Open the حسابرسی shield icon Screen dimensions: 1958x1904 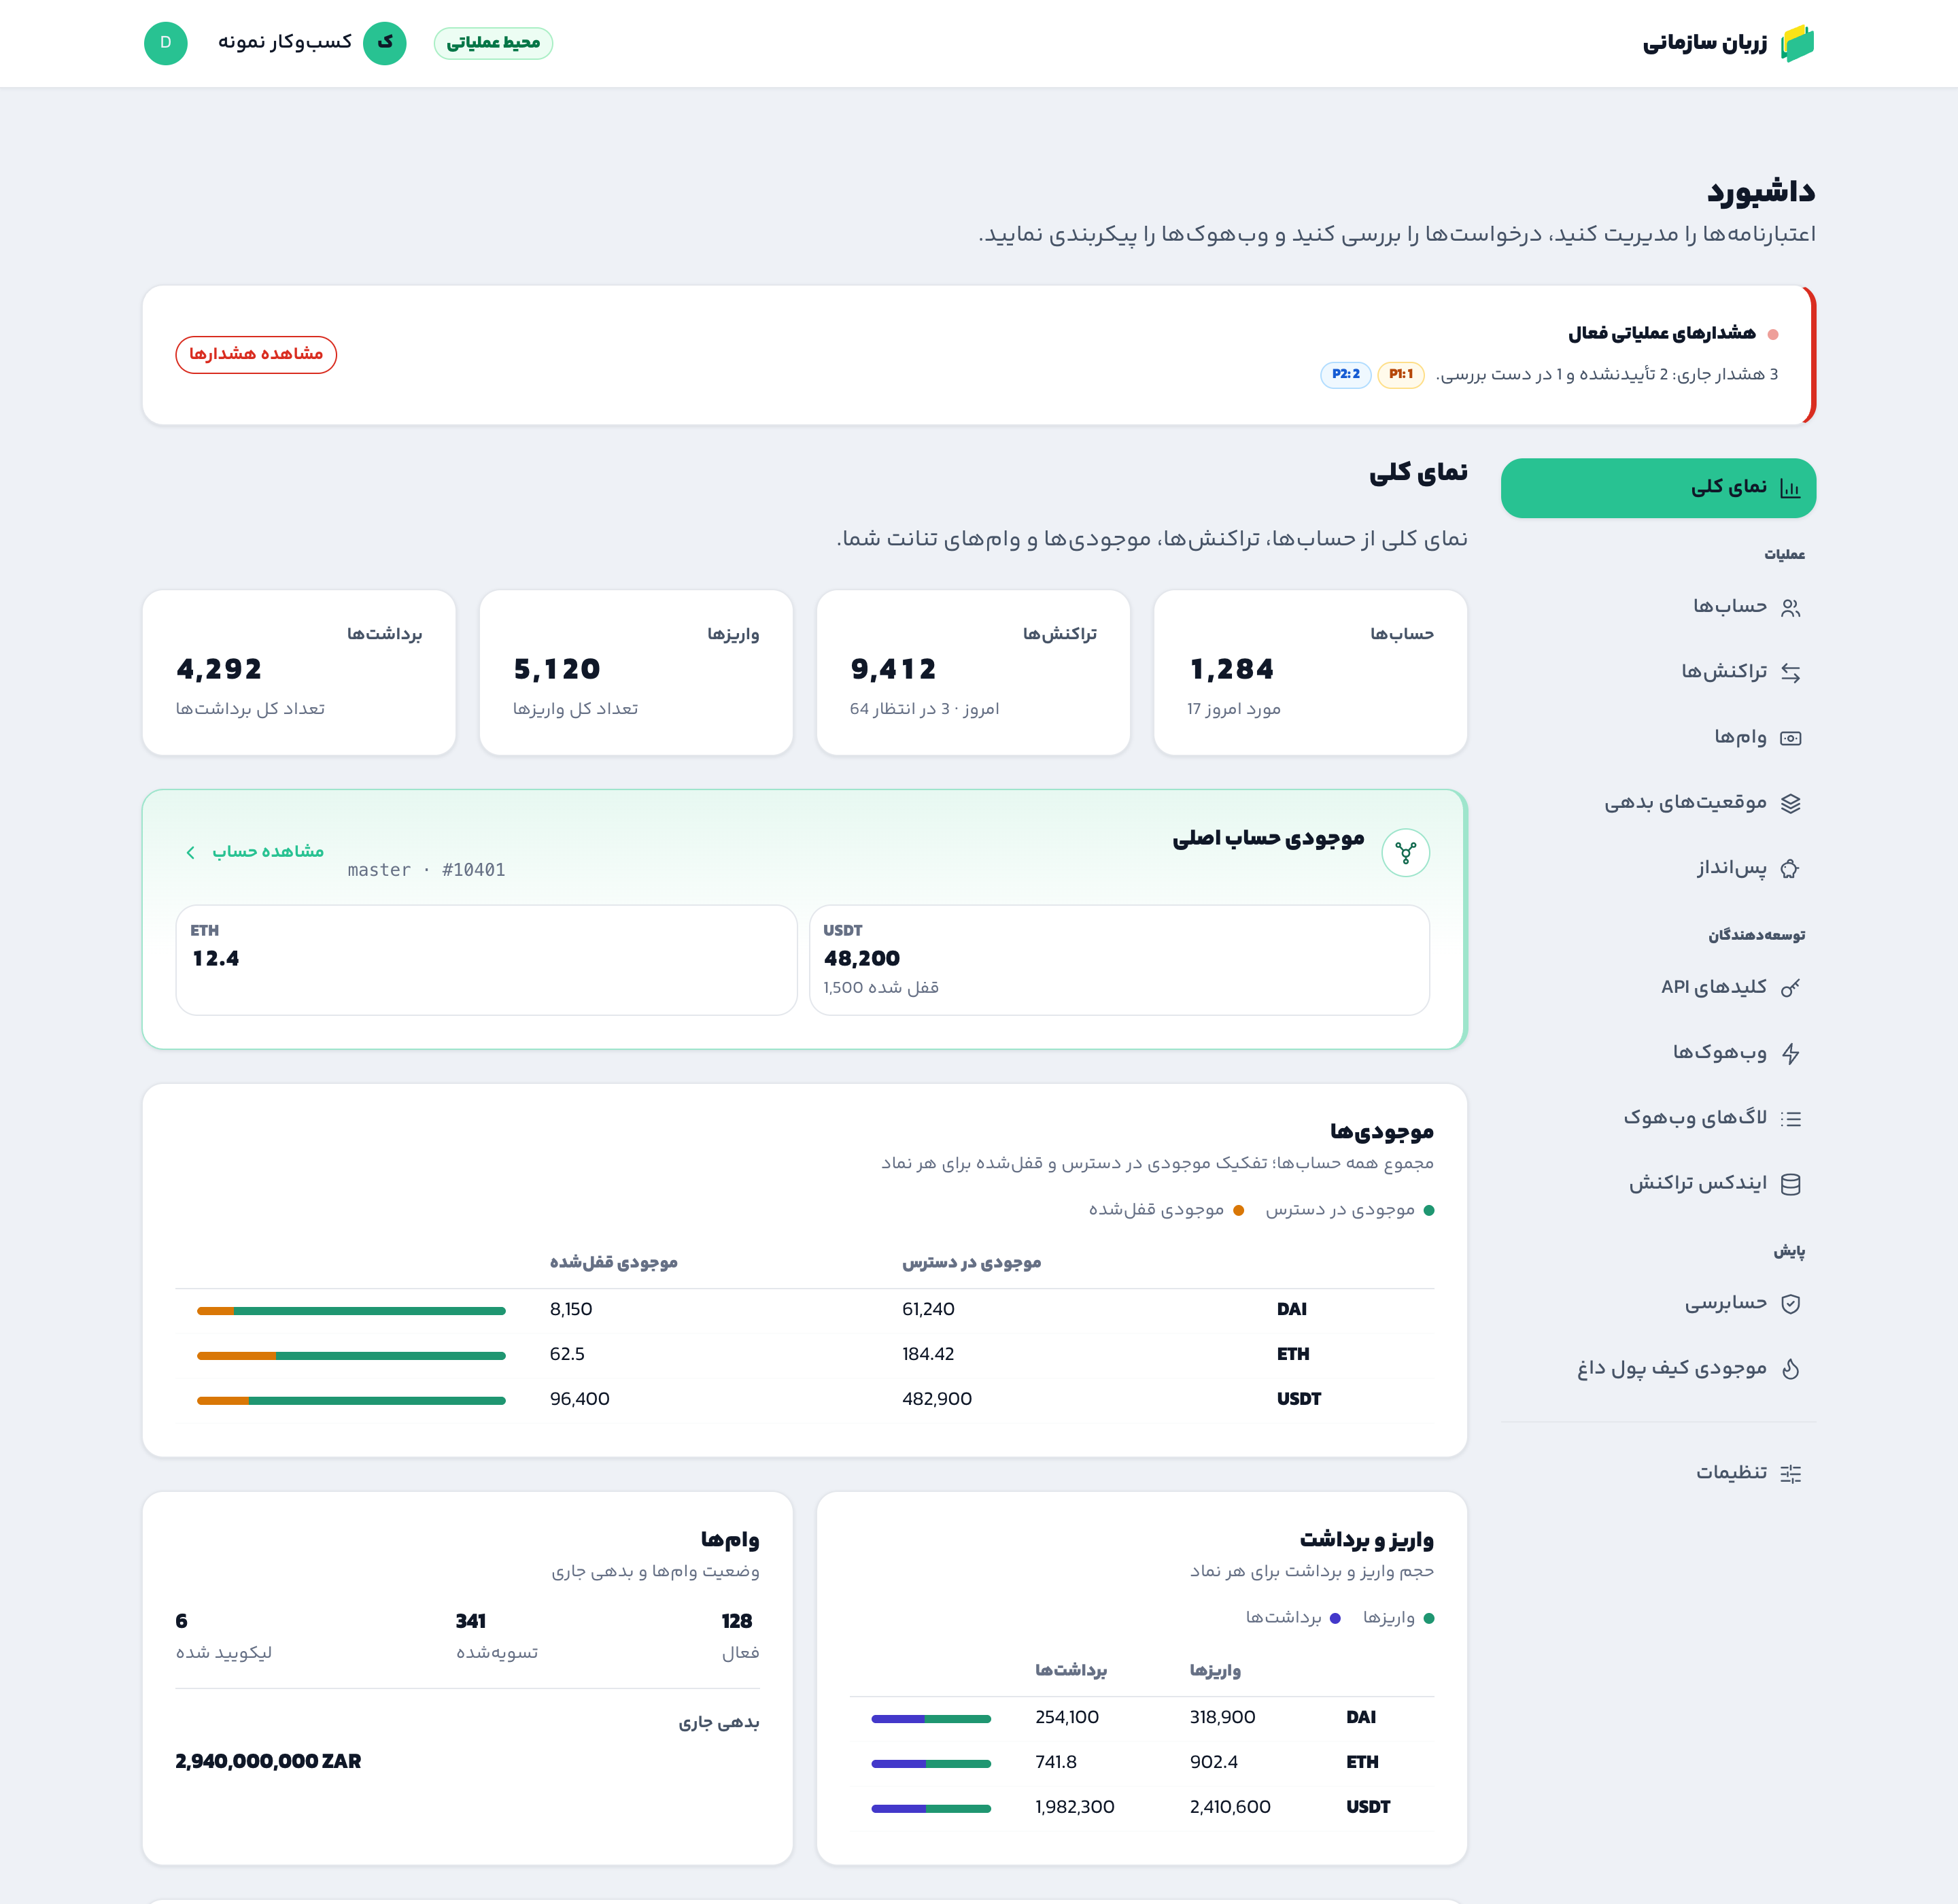tap(1790, 1303)
